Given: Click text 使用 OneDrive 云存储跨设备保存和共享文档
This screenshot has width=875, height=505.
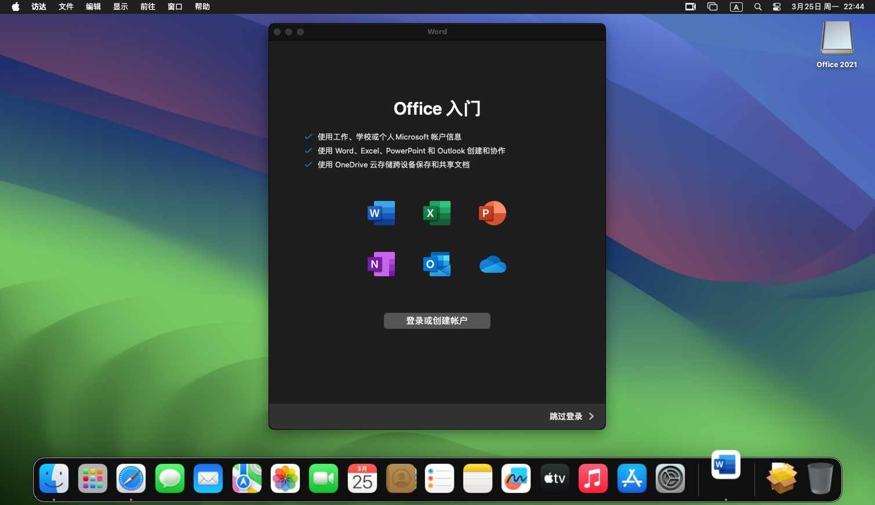Looking at the screenshot, I should 394,164.
